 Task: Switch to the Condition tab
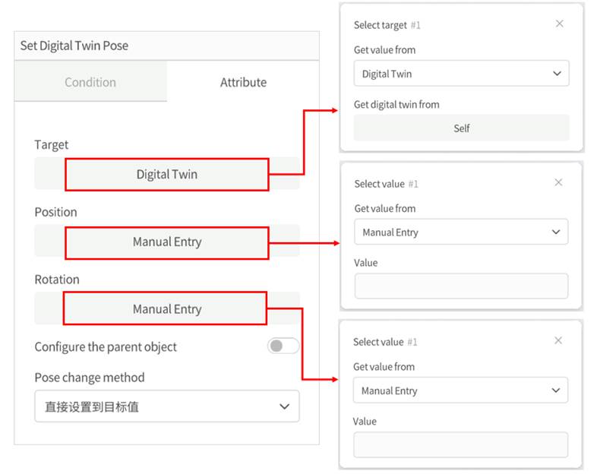click(x=90, y=82)
